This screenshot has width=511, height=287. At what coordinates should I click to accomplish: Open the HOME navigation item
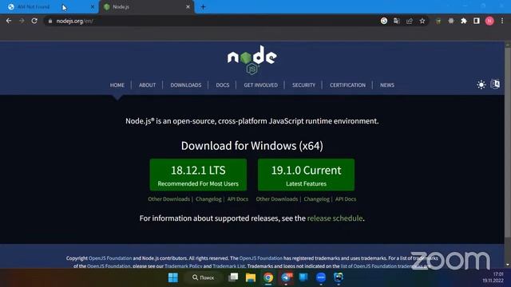tap(117, 85)
